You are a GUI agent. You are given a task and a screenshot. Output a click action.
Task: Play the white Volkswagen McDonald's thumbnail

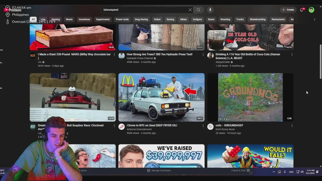click(x=162, y=97)
